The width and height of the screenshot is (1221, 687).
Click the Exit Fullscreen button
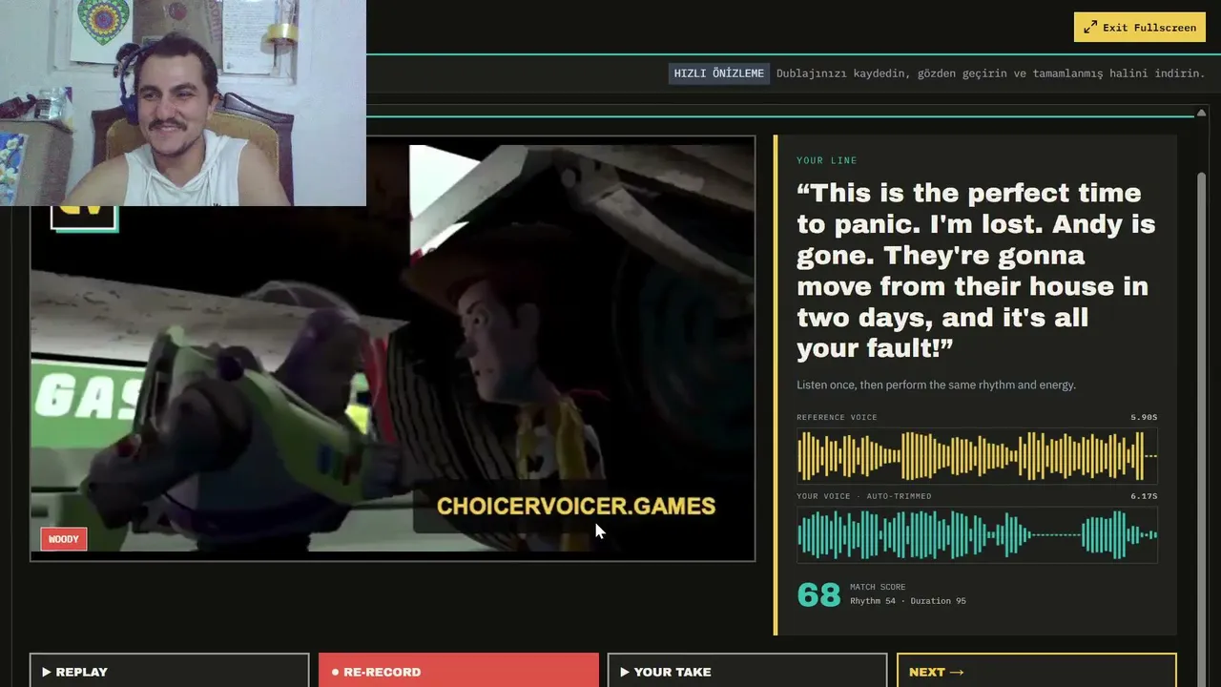(x=1139, y=28)
